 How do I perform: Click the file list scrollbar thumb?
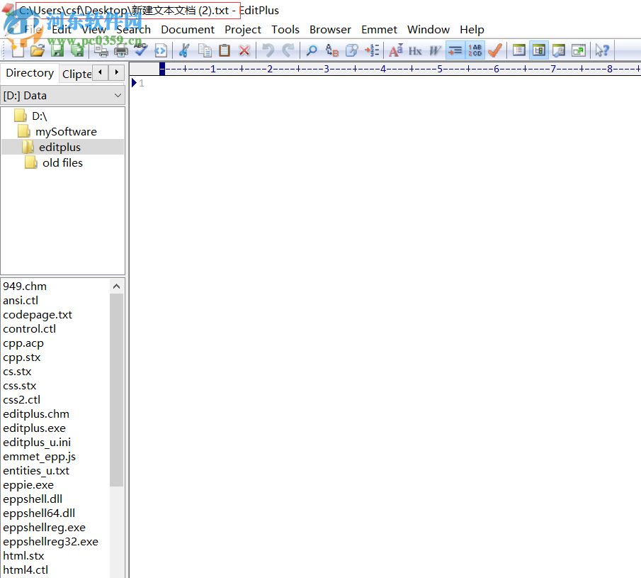(x=116, y=390)
